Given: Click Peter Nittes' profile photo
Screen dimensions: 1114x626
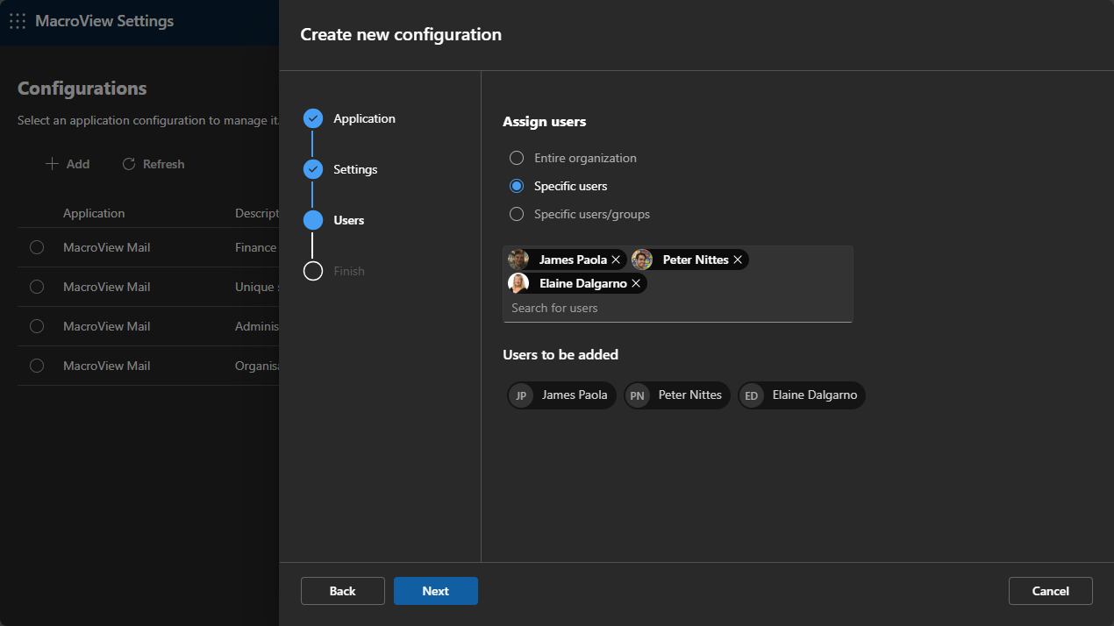Looking at the screenshot, I should tap(642, 260).
